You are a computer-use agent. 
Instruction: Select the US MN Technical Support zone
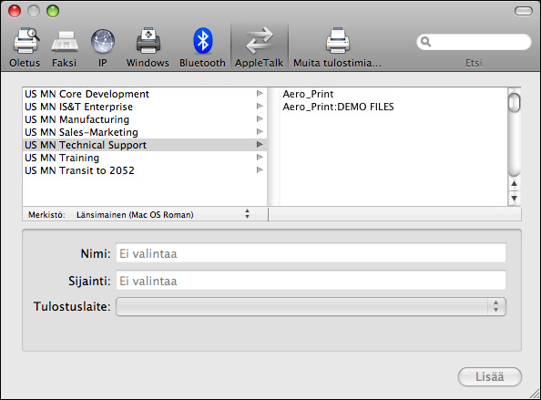(x=145, y=145)
